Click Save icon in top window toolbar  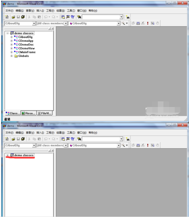18,17
